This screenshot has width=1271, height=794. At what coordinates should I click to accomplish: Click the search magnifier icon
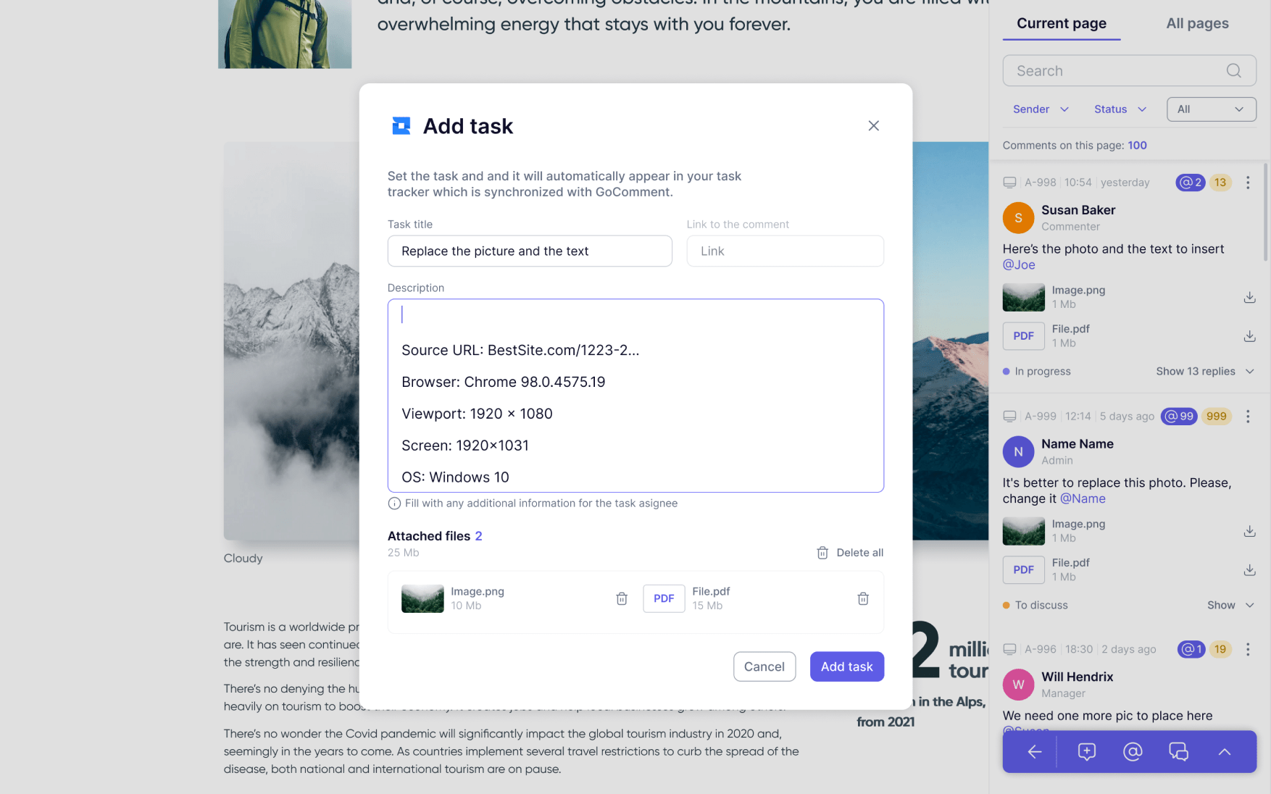1233,71
